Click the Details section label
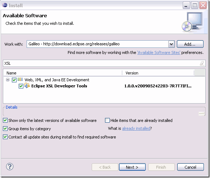 [12, 107]
